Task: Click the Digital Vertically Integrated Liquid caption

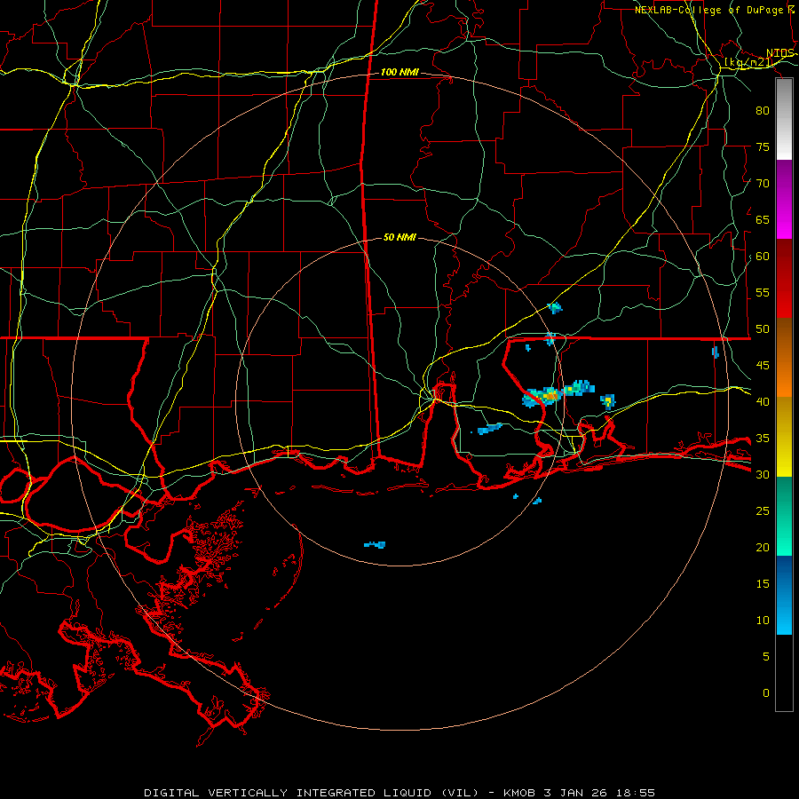Action: point(399,793)
